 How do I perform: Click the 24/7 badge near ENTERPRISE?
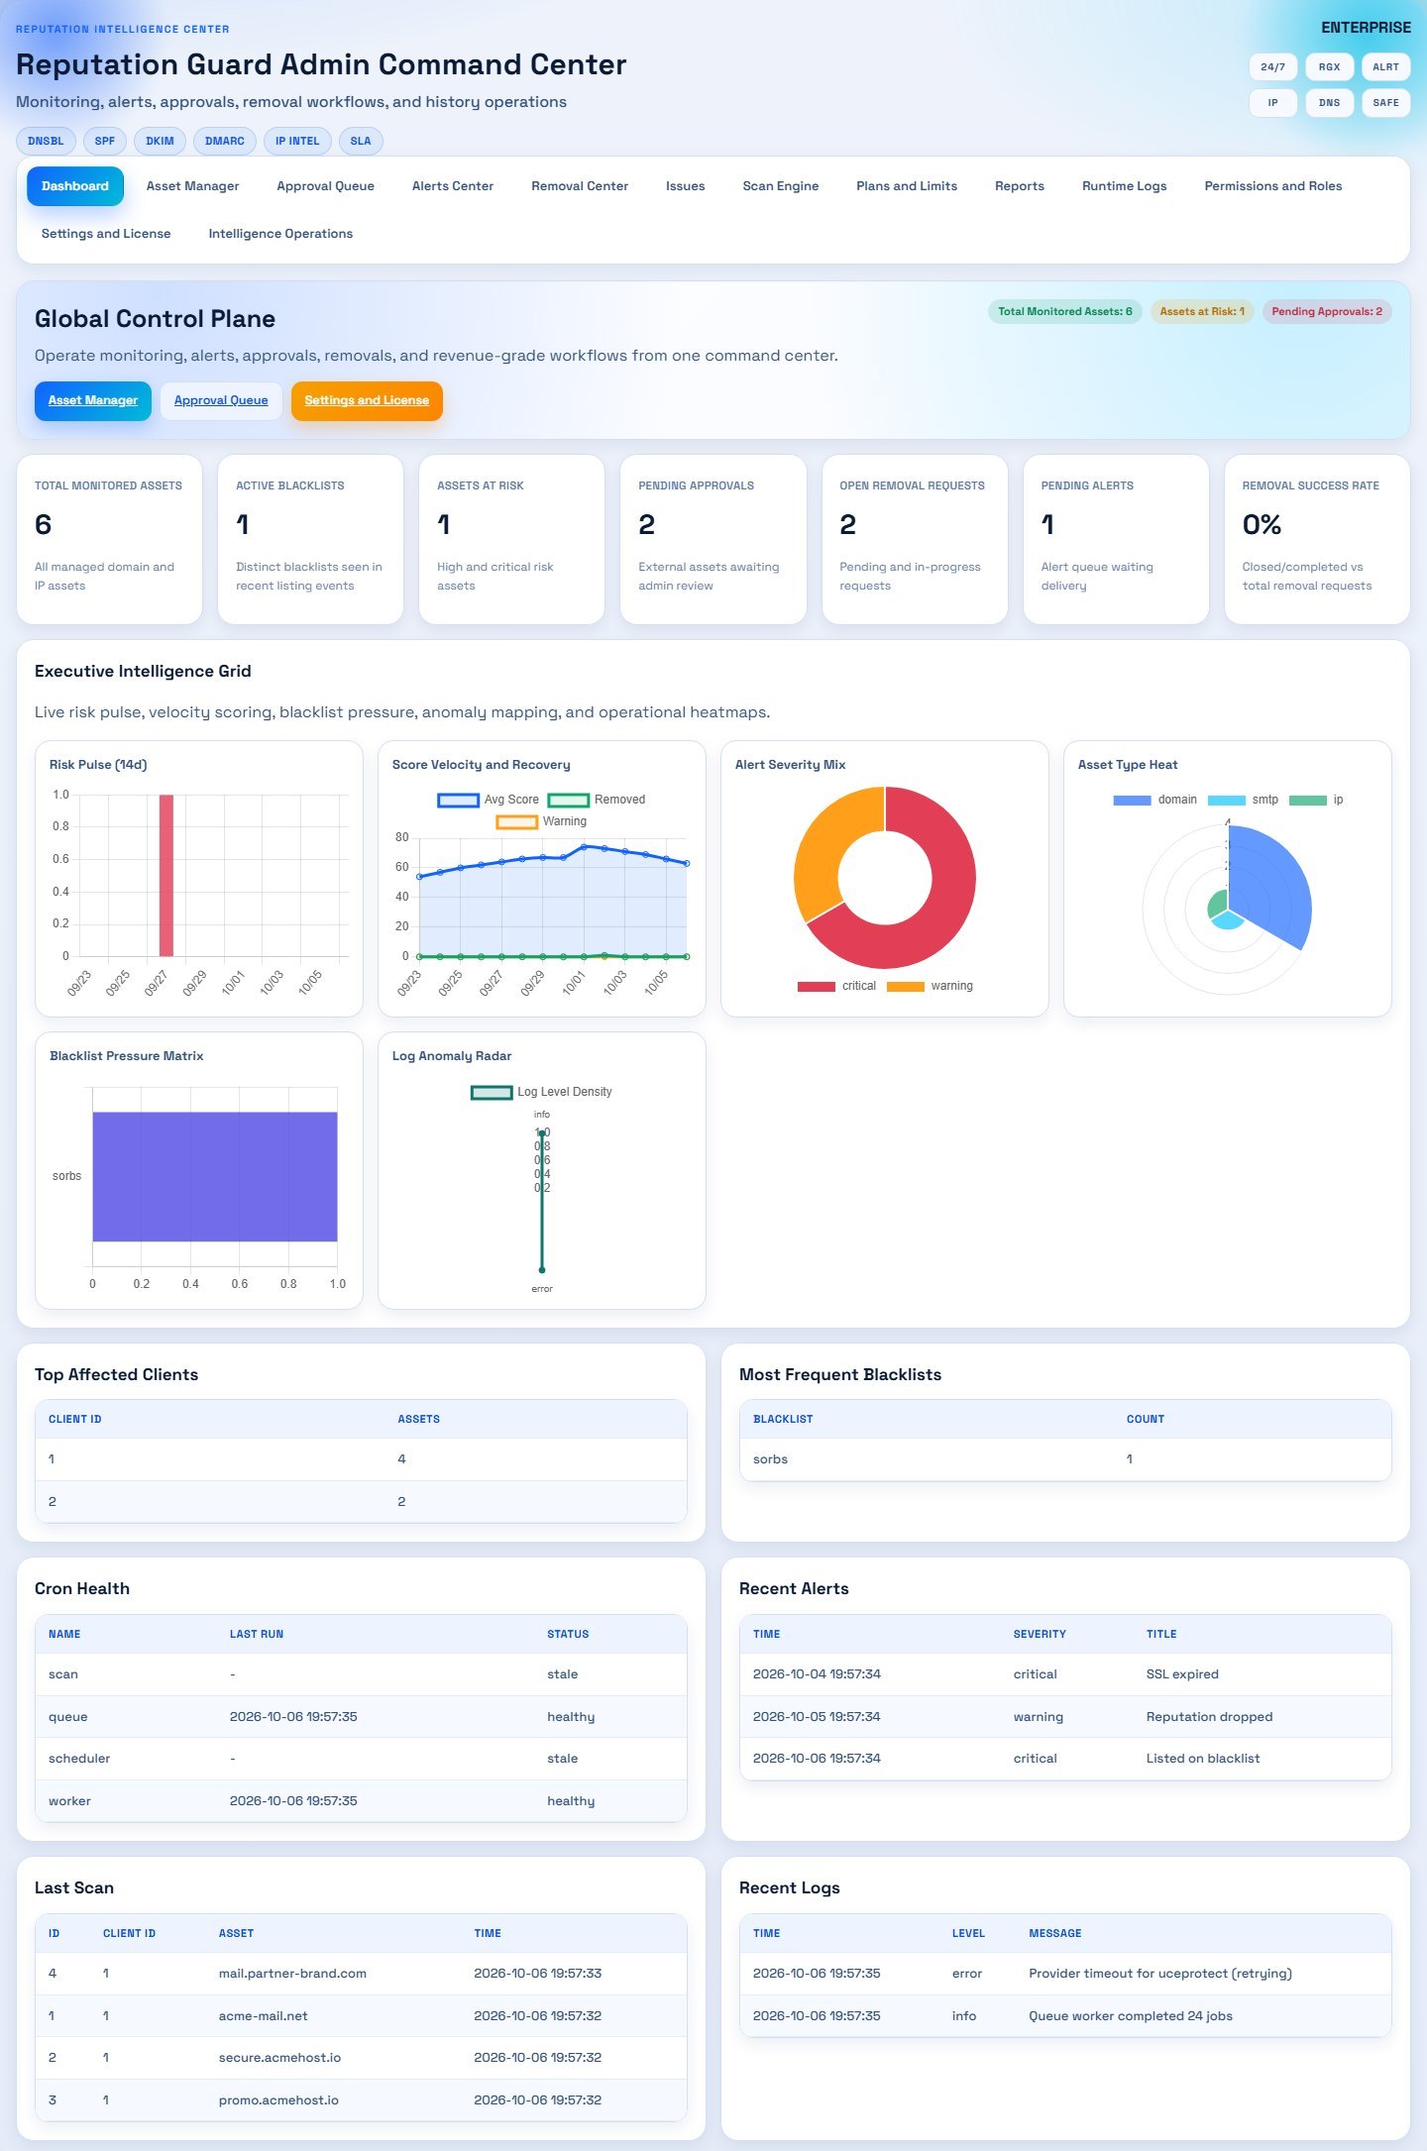click(x=1273, y=67)
